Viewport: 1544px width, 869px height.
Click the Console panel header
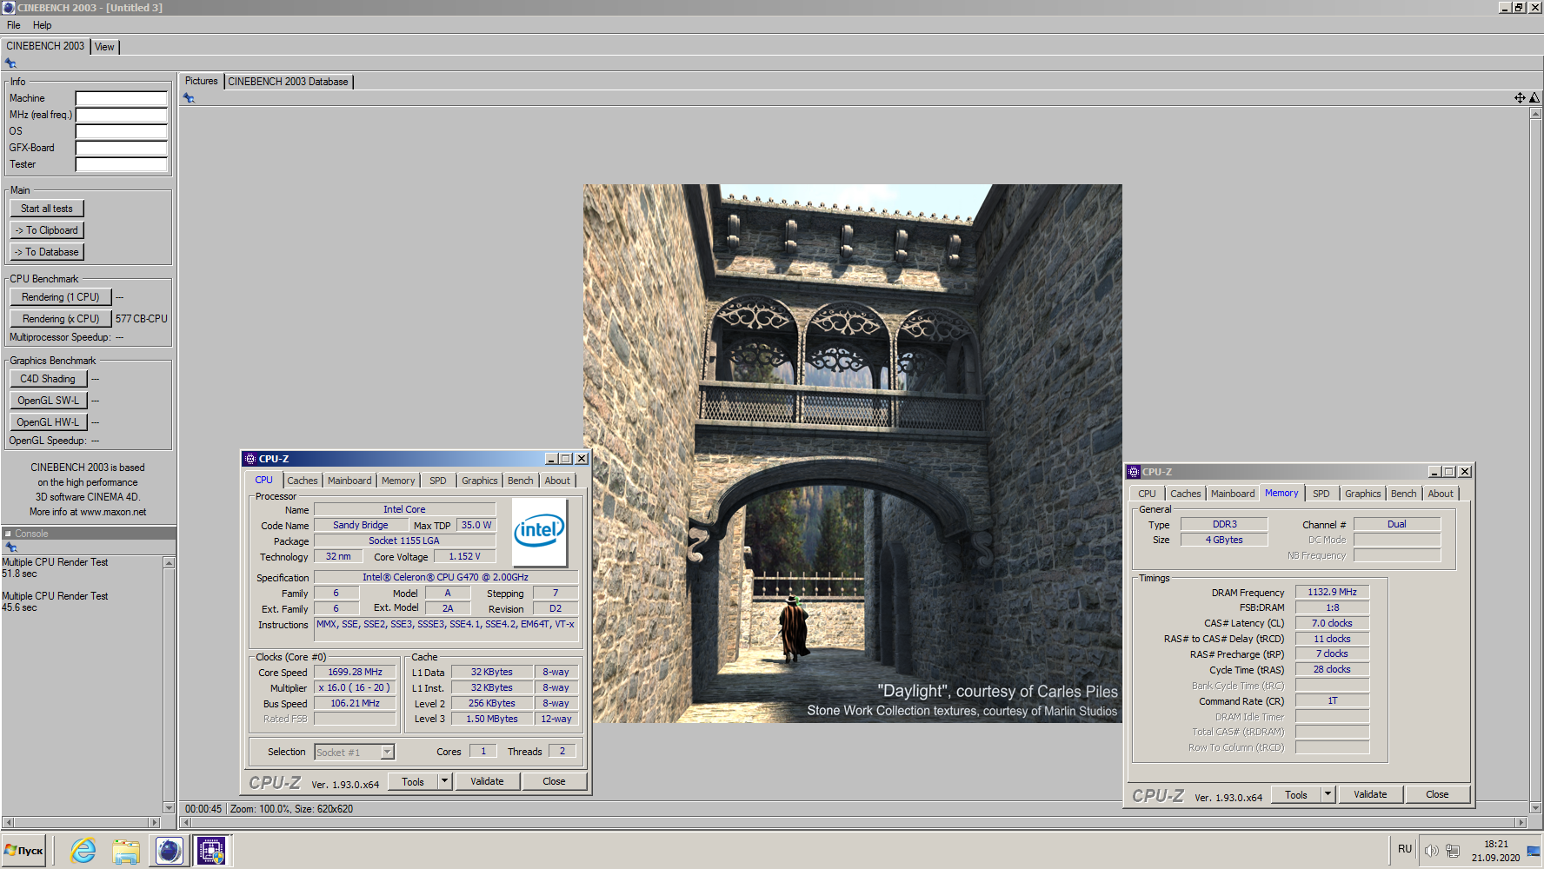tap(89, 534)
